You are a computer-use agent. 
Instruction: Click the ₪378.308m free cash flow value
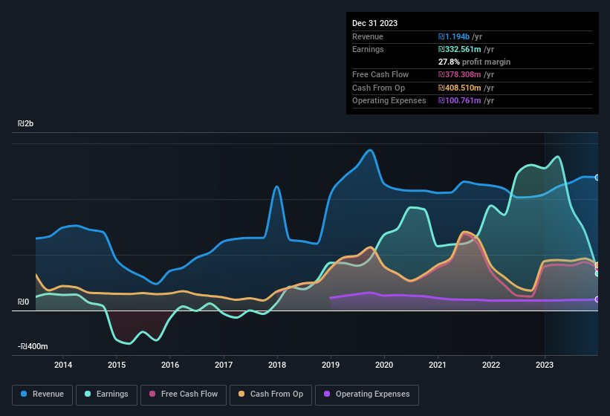[459, 74]
